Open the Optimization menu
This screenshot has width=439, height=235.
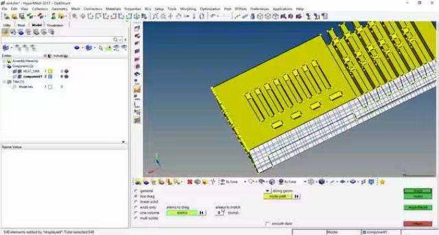pos(210,9)
